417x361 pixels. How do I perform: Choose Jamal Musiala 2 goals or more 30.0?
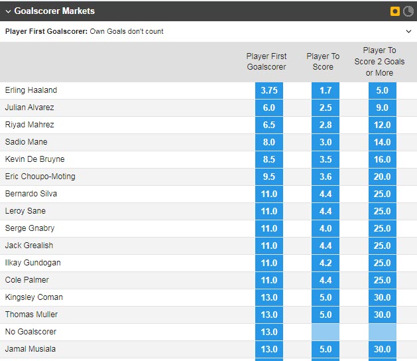coord(382,349)
